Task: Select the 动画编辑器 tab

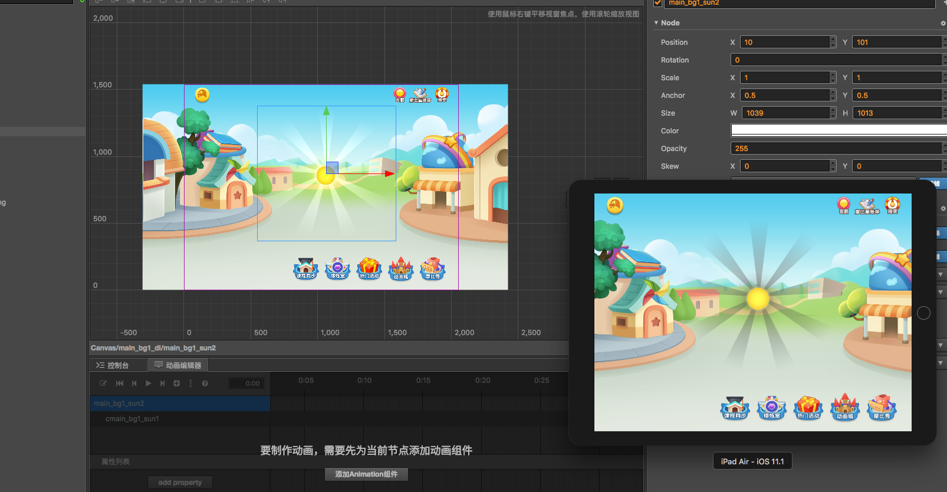Action: [178, 365]
